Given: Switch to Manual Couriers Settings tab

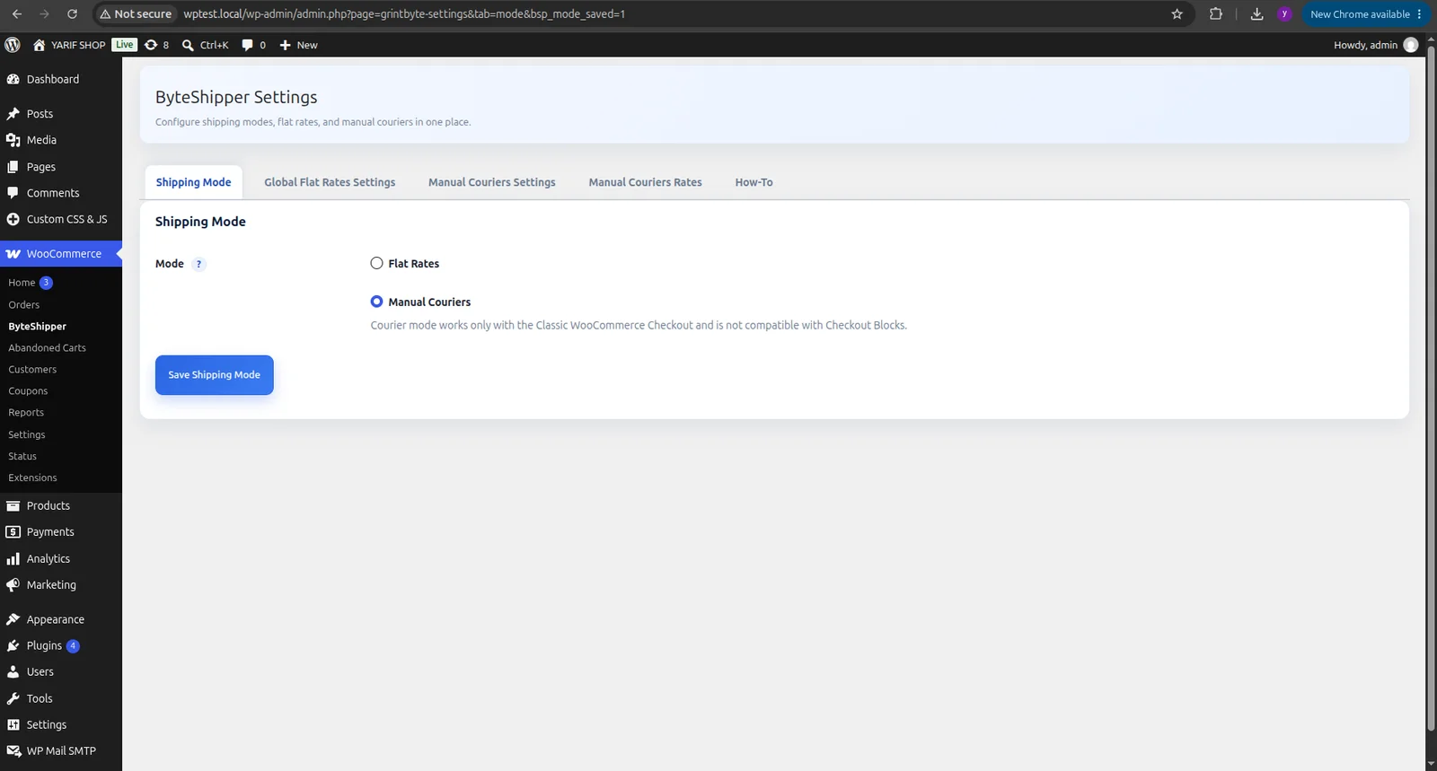Looking at the screenshot, I should (492, 182).
